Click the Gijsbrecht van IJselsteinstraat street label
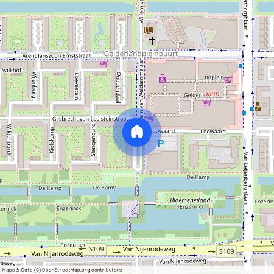 [x=90, y=119]
